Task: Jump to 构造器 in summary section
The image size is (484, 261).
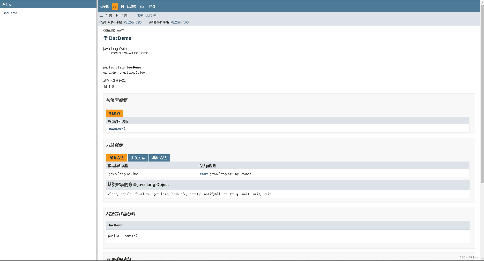Action: pos(129,22)
